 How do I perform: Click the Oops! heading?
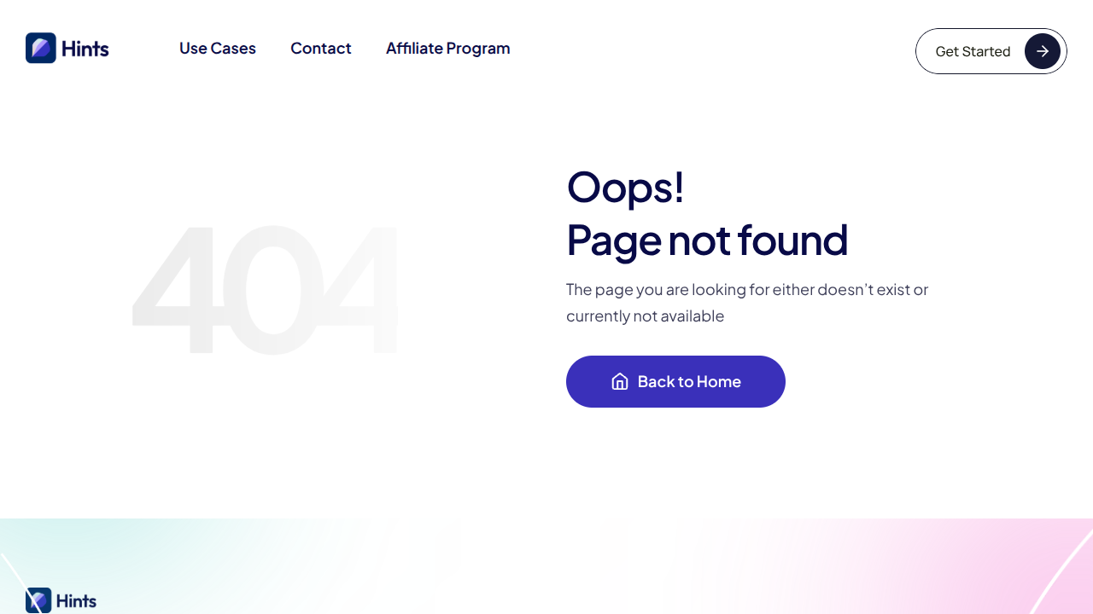click(625, 186)
